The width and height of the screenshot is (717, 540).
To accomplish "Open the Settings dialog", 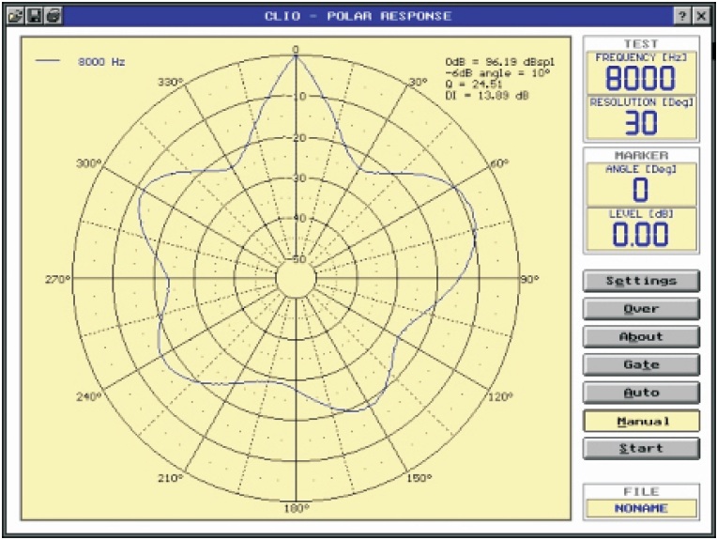I will [641, 281].
